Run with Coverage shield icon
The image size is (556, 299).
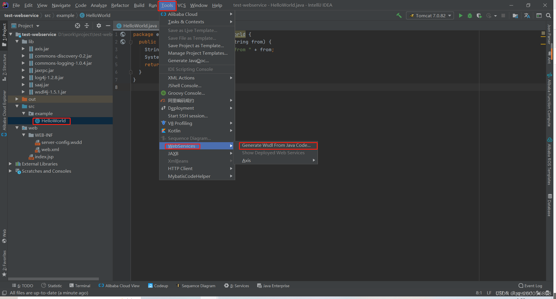point(479,16)
